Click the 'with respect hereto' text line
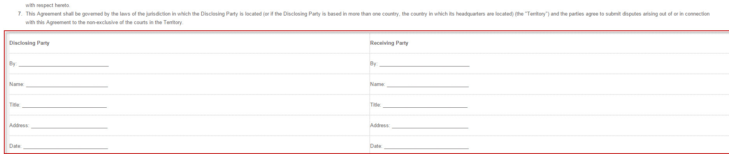 click(x=48, y=5)
